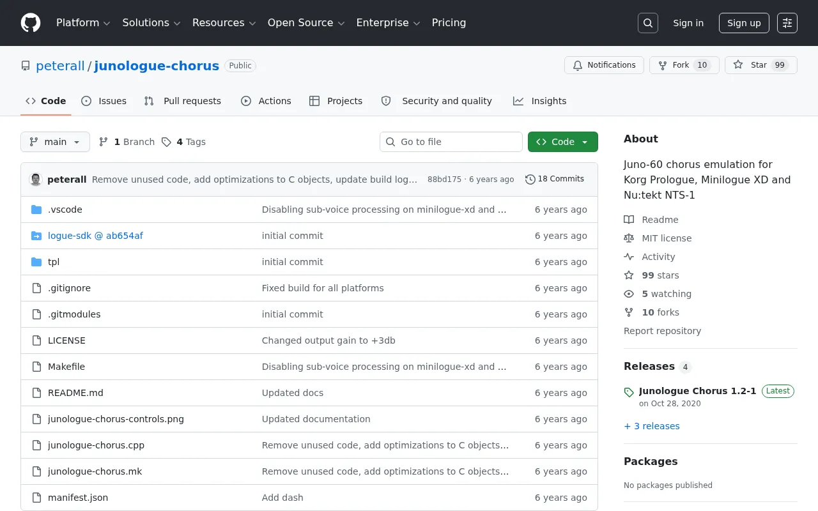
Task: Switch to the Actions tab
Action: 266,101
